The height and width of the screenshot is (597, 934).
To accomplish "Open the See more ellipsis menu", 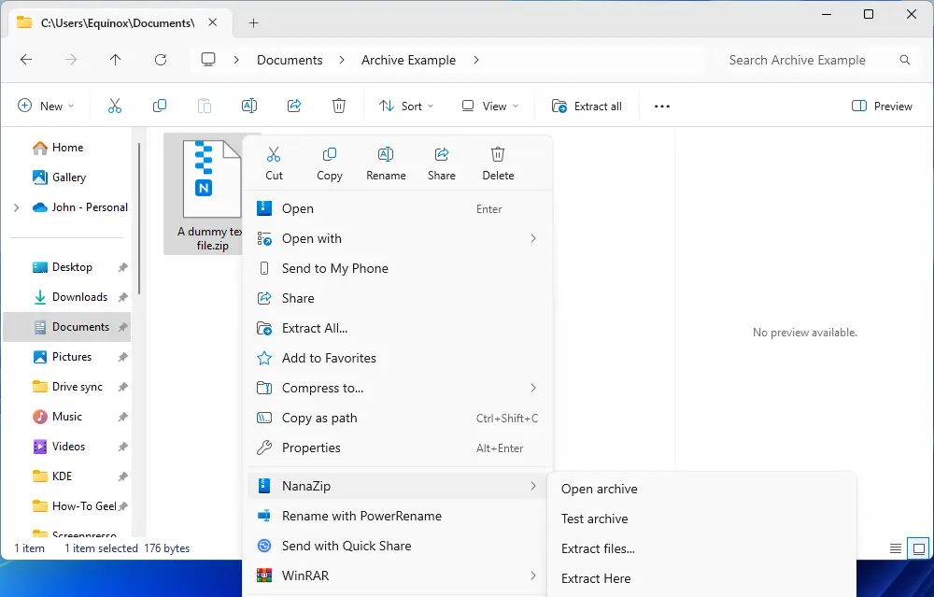I will click(662, 107).
